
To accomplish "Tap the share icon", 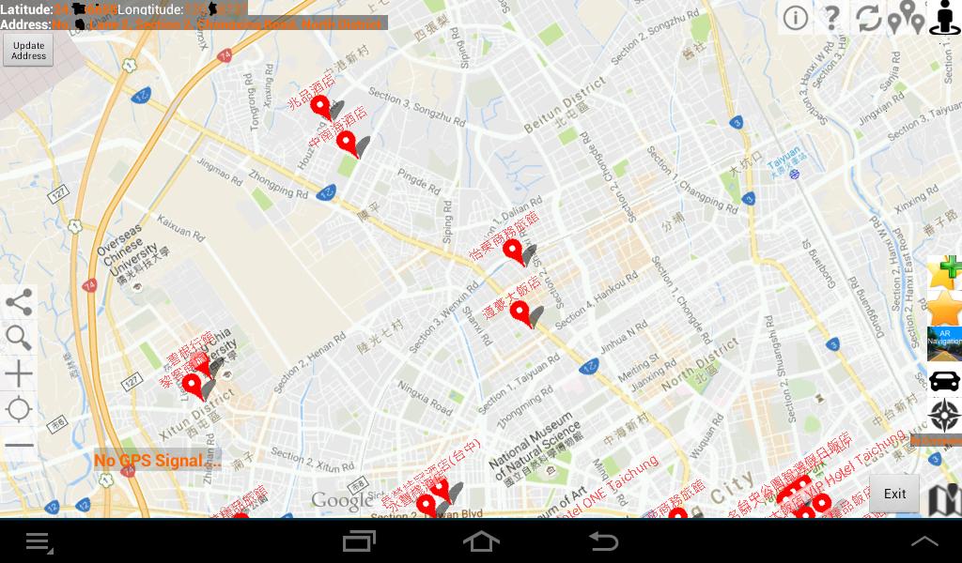I will click(x=19, y=302).
